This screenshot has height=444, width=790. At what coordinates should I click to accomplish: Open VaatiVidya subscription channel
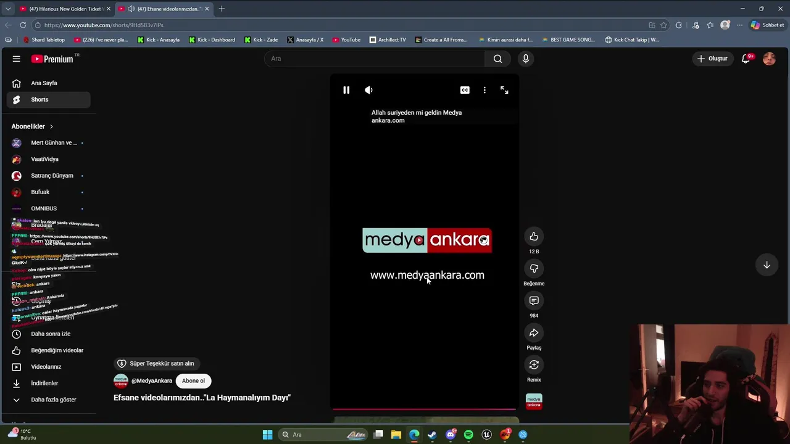pyautogui.click(x=48, y=159)
